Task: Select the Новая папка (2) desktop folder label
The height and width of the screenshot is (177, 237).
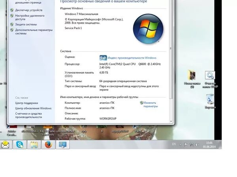Action: click(x=66, y=133)
